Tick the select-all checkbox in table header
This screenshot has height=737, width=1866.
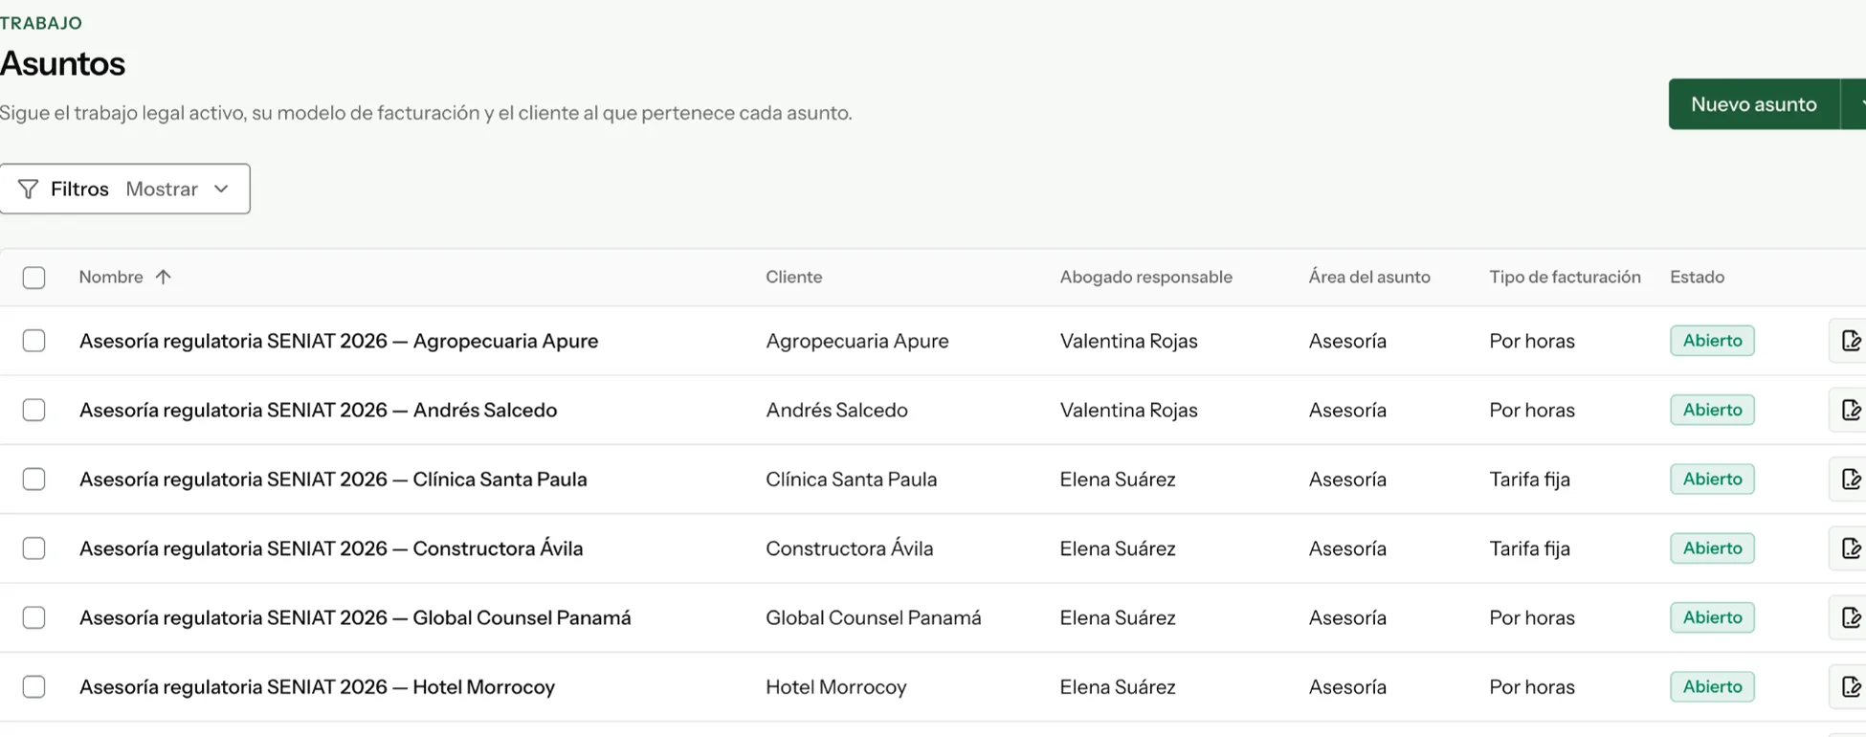coord(33,278)
